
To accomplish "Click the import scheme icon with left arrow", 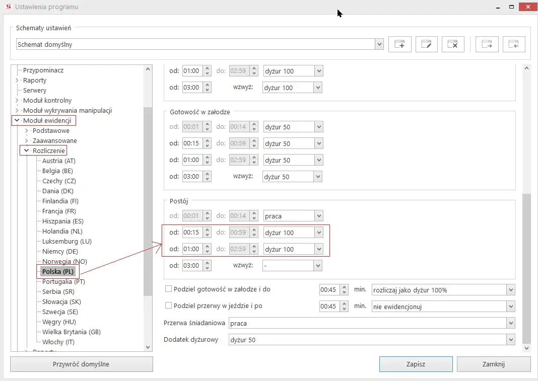I will [x=513, y=44].
